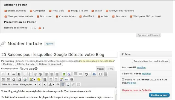Uncheck the Catégories checkbox
The height and width of the screenshot is (100, 175).
tap(31, 11)
